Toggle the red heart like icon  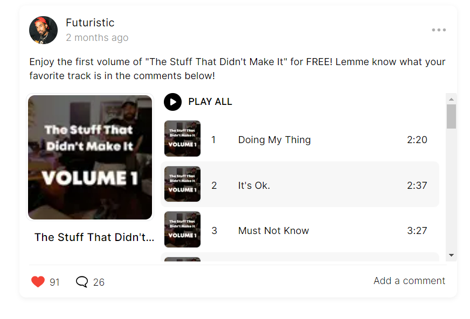coord(38,281)
